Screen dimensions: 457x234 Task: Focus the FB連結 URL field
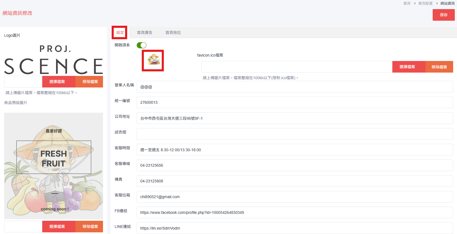[x=295, y=212]
